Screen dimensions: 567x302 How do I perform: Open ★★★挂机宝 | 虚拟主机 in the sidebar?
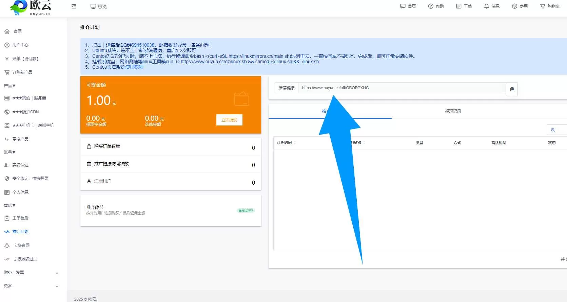click(33, 125)
